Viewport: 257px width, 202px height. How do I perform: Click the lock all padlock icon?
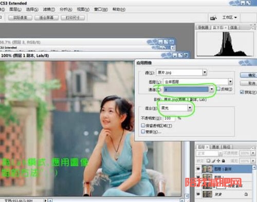(x=223, y=161)
